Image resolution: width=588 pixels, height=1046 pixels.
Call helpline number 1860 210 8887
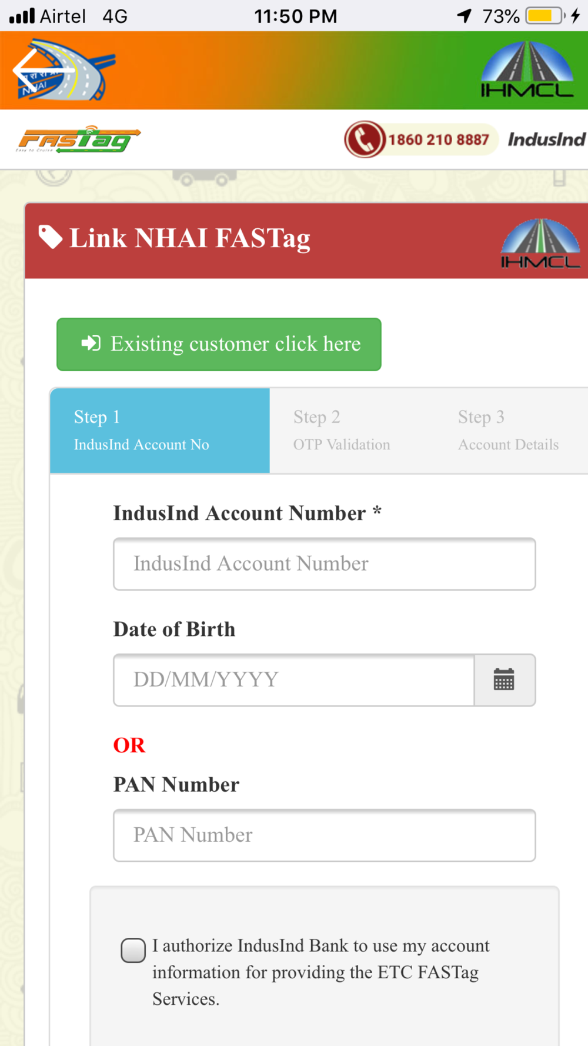(x=439, y=140)
